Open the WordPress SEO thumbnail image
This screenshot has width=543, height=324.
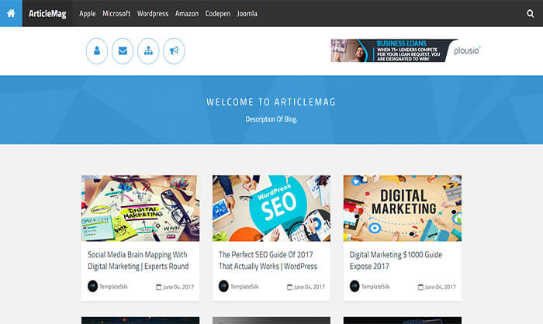point(271,208)
